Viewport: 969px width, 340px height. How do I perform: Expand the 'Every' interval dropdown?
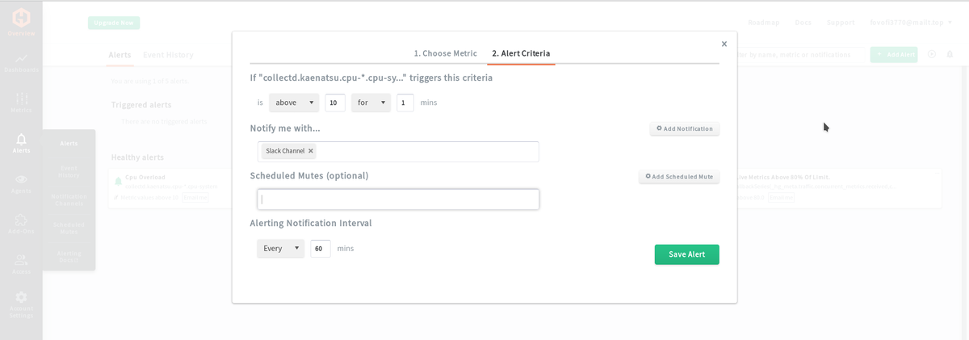click(280, 249)
